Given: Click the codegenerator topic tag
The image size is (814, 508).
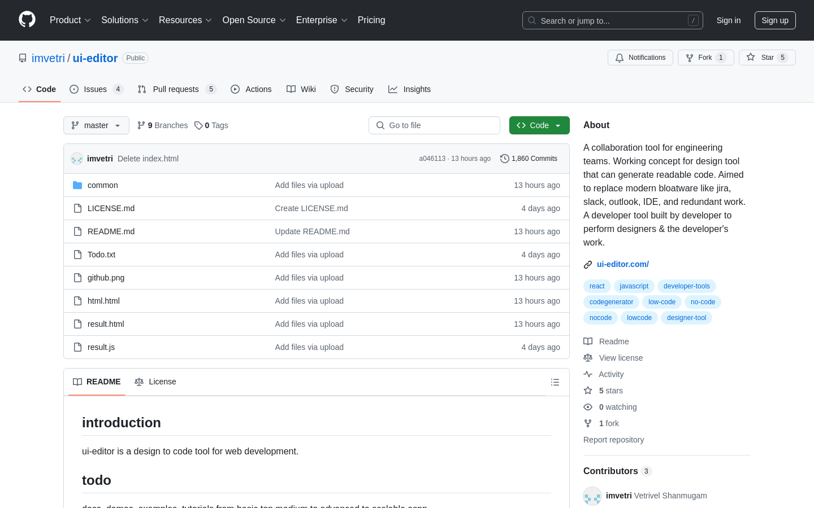Looking at the screenshot, I should pyautogui.click(x=611, y=302).
